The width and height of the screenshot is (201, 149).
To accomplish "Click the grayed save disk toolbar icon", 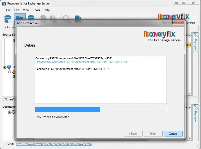I will pos(53,17).
